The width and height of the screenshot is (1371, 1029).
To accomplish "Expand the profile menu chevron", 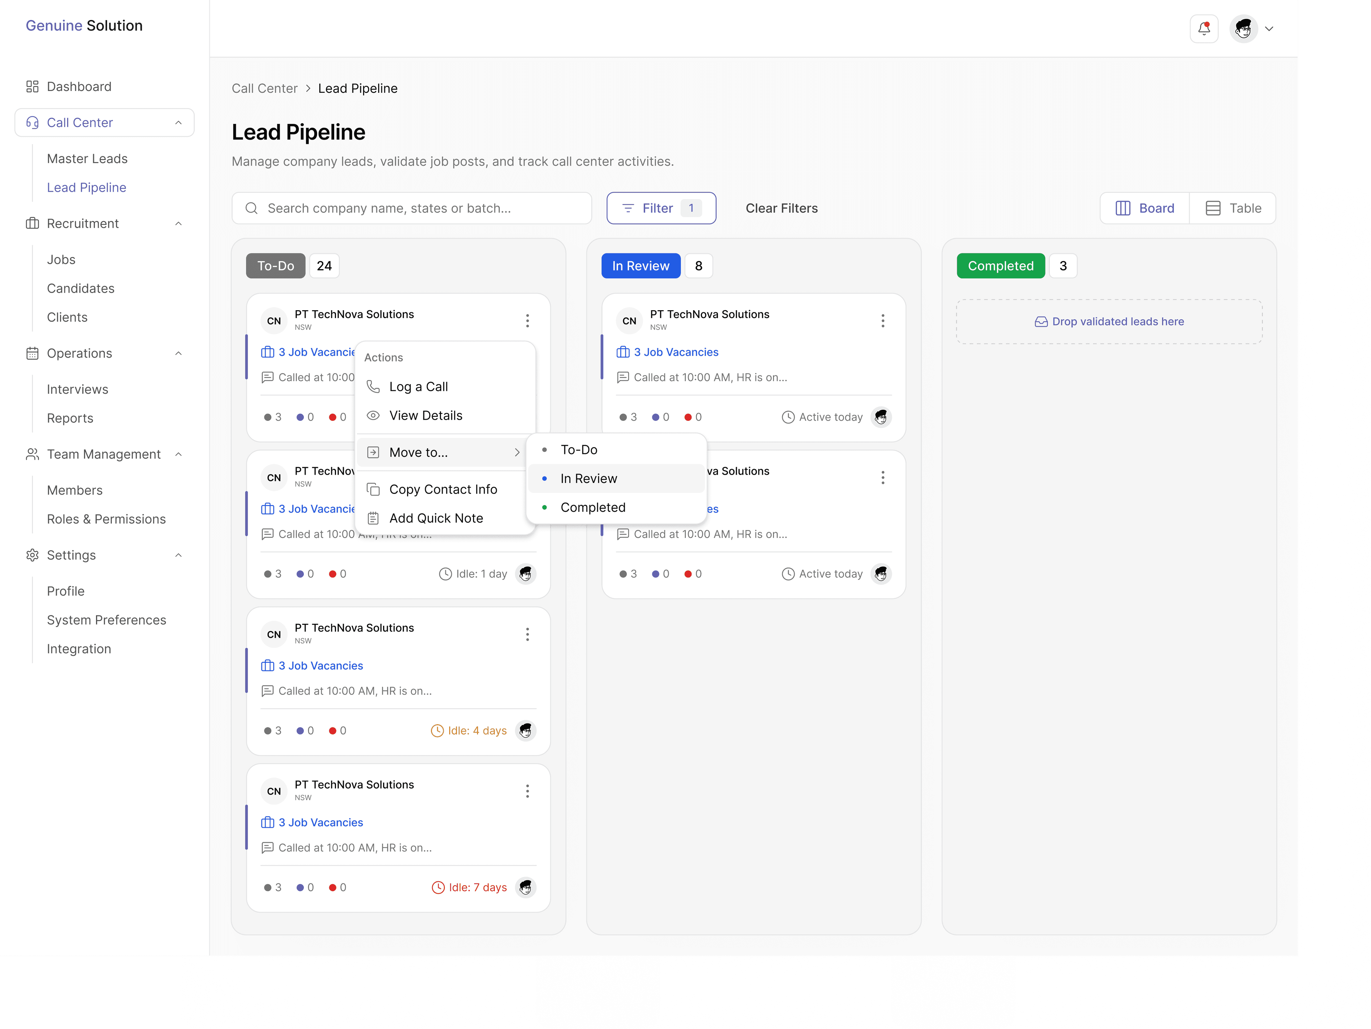I will click(x=1269, y=29).
